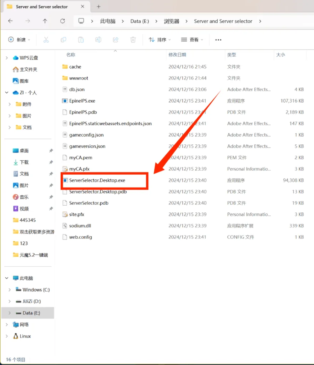This screenshot has width=314, height=365.
Task: Click the Rename icon in toolbar
Action: pyautogui.click(x=98, y=40)
